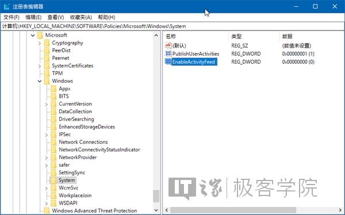345x215 pixels.
Task: Click the System folder icon
Action: coord(53,181)
